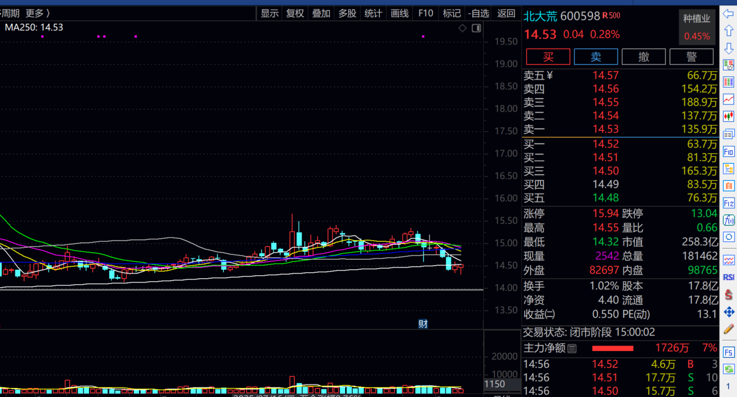Click the 警 alert button
This screenshot has height=397, width=737.
coord(691,57)
